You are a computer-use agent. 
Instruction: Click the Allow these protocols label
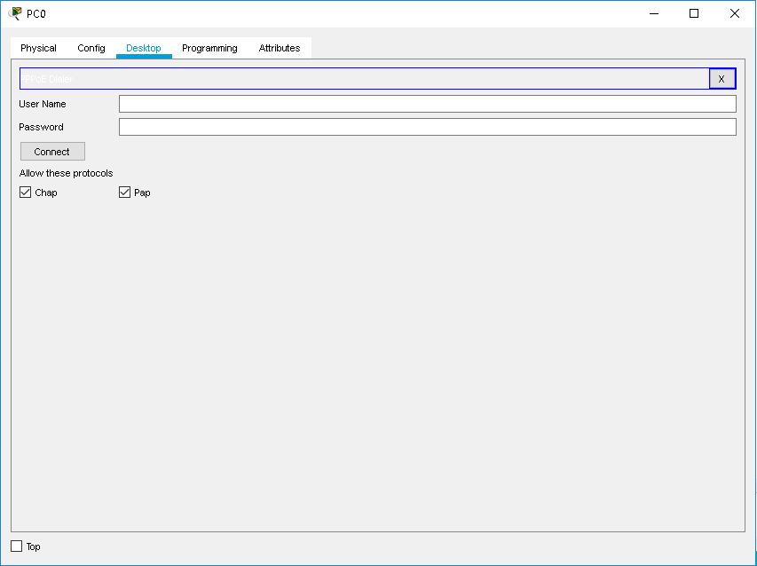click(67, 173)
